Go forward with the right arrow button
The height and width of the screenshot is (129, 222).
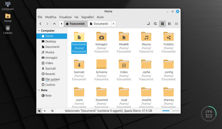(x=47, y=24)
